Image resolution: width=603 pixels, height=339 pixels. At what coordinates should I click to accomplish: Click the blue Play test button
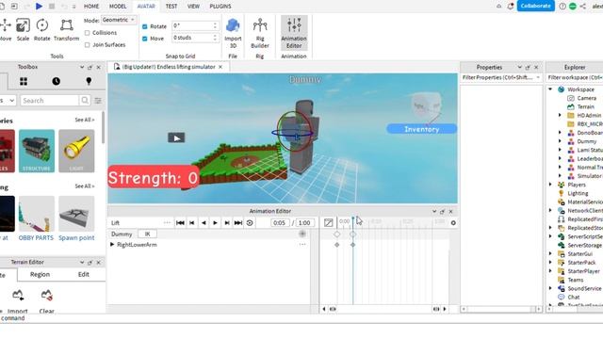(x=39, y=7)
